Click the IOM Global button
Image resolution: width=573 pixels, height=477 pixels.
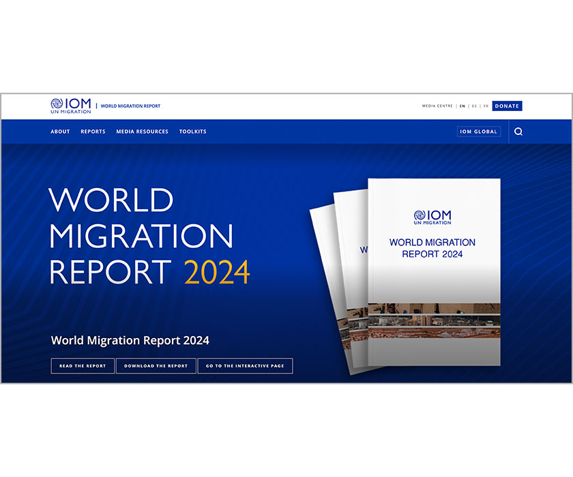479,132
